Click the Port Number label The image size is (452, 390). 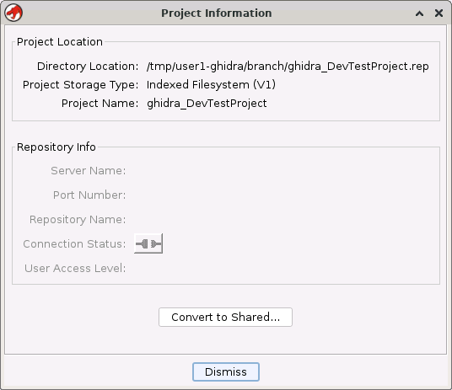(89, 195)
